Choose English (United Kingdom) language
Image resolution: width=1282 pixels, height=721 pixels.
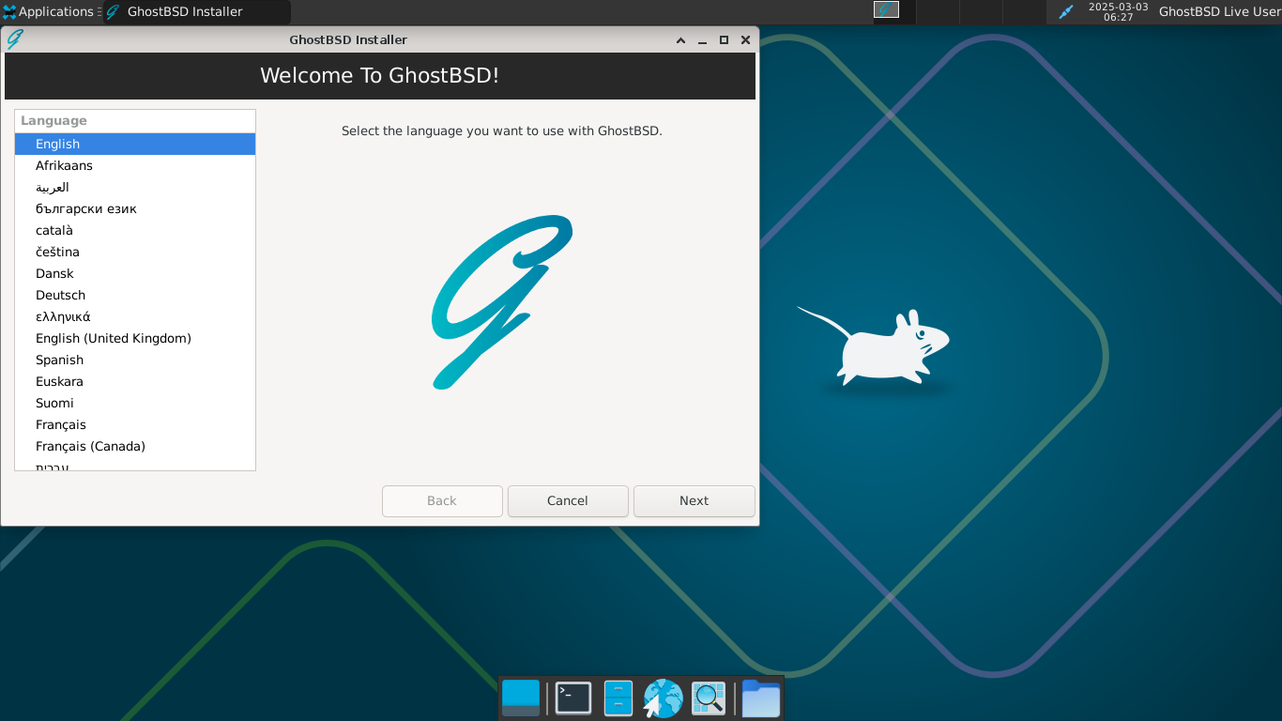(x=135, y=338)
